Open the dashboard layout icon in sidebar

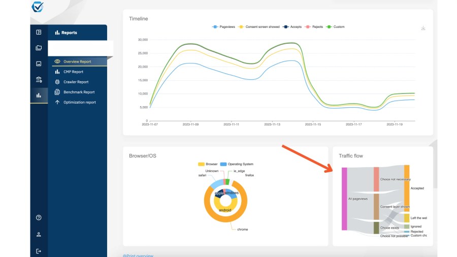coord(39,33)
